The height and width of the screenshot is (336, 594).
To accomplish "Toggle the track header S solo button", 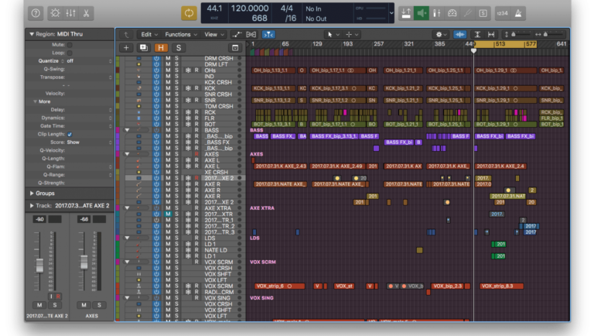I will (x=179, y=48).
